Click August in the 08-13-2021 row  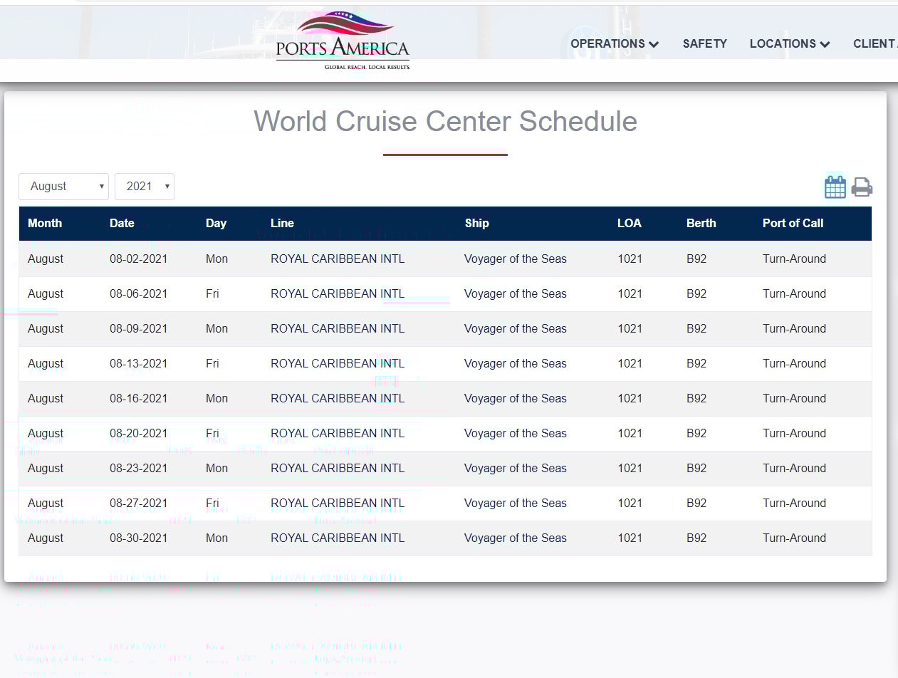46,363
